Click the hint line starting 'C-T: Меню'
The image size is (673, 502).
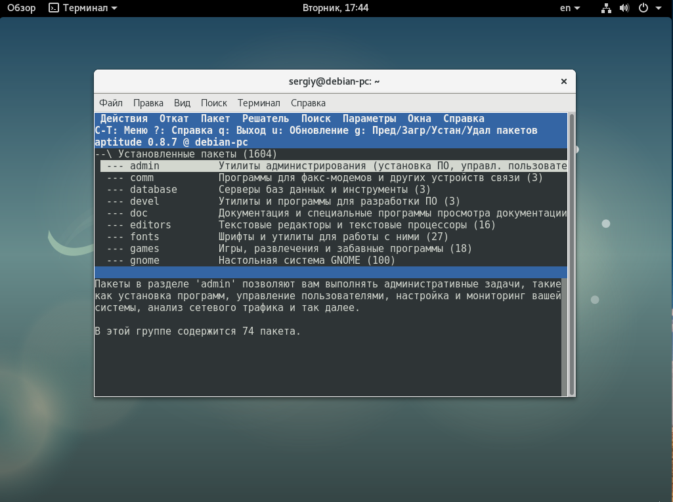(316, 131)
